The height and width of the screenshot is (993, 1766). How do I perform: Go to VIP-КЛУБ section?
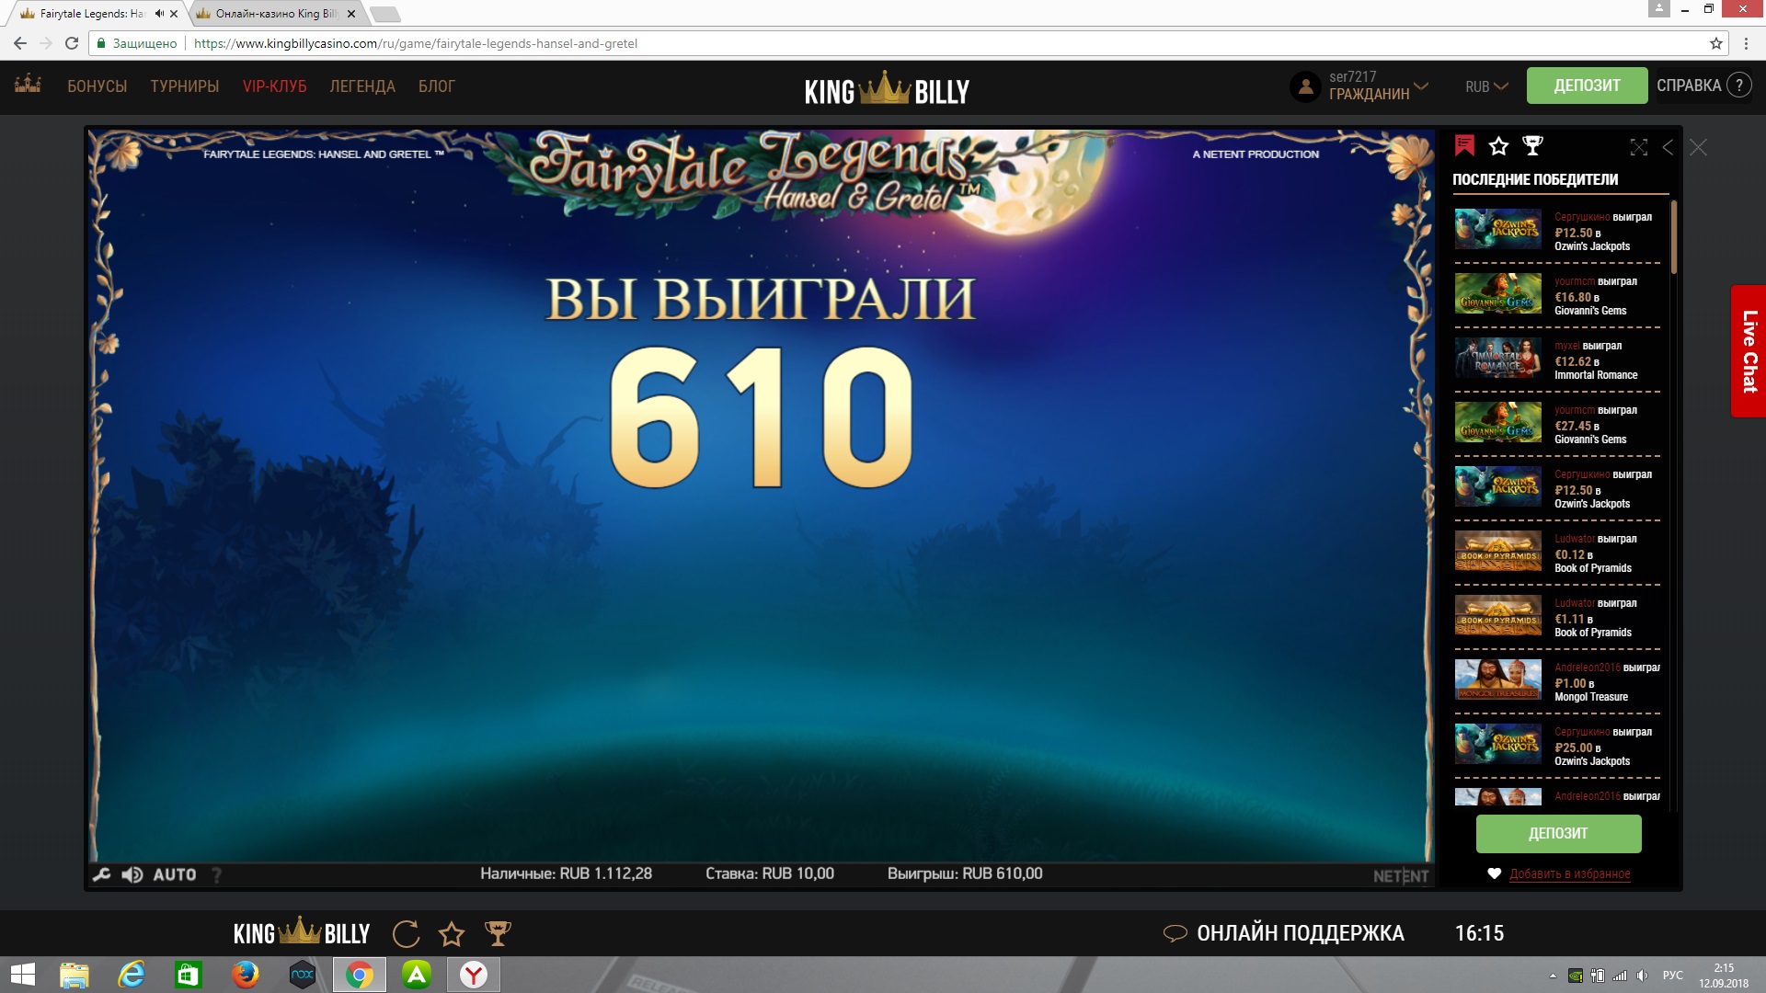coord(274,86)
